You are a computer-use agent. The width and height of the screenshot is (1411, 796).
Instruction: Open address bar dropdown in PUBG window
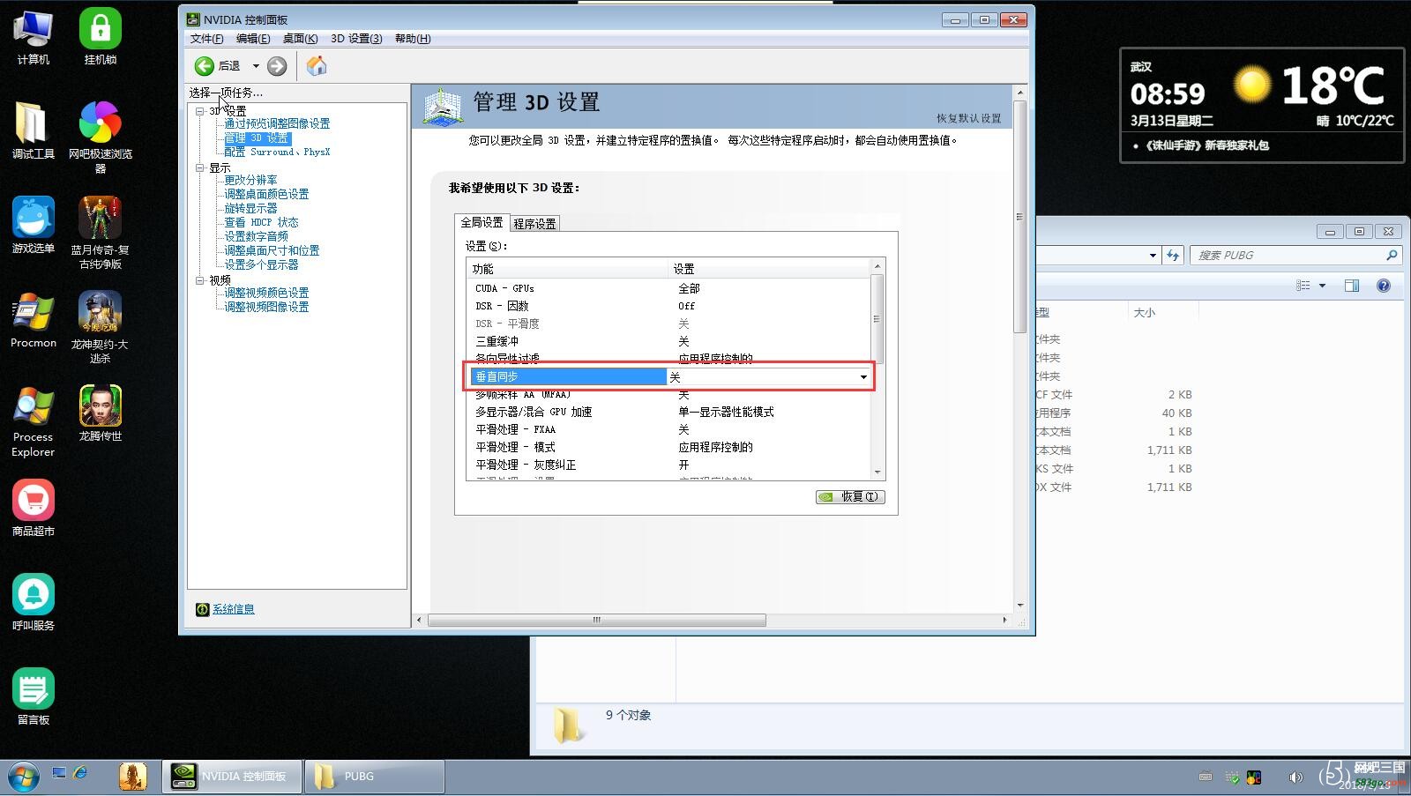coord(1153,256)
